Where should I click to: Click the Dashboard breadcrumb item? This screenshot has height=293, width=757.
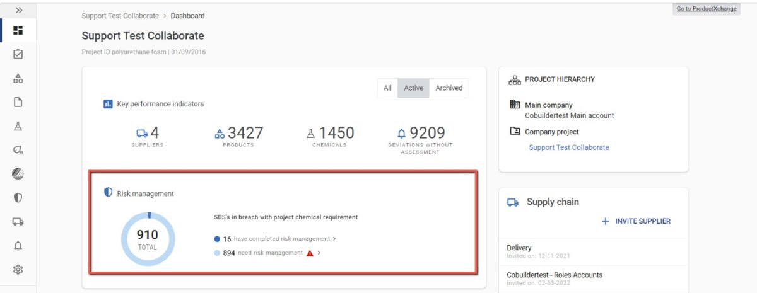[187, 16]
